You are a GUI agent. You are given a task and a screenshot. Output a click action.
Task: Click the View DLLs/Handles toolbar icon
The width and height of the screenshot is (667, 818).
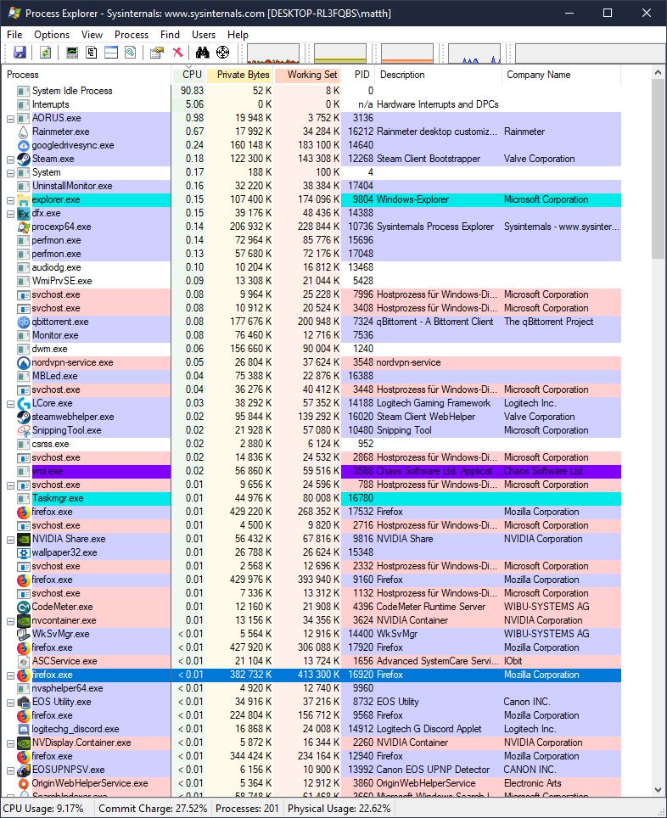[x=131, y=52]
